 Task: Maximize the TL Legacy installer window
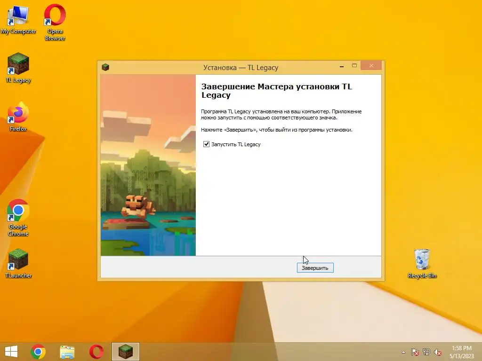point(354,66)
